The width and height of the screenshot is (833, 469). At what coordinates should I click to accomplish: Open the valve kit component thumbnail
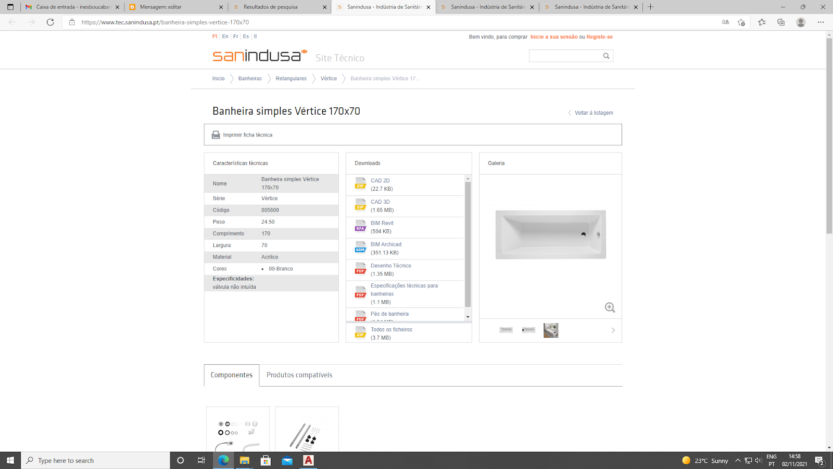238,429
